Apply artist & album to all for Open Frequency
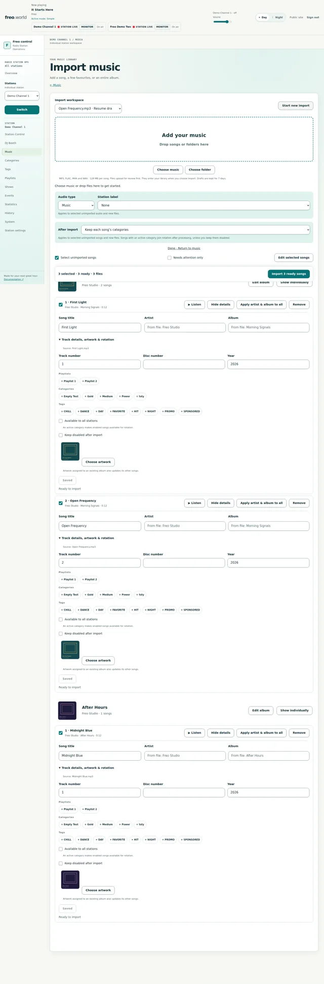Screen dimensions: 324x984 click(x=262, y=503)
